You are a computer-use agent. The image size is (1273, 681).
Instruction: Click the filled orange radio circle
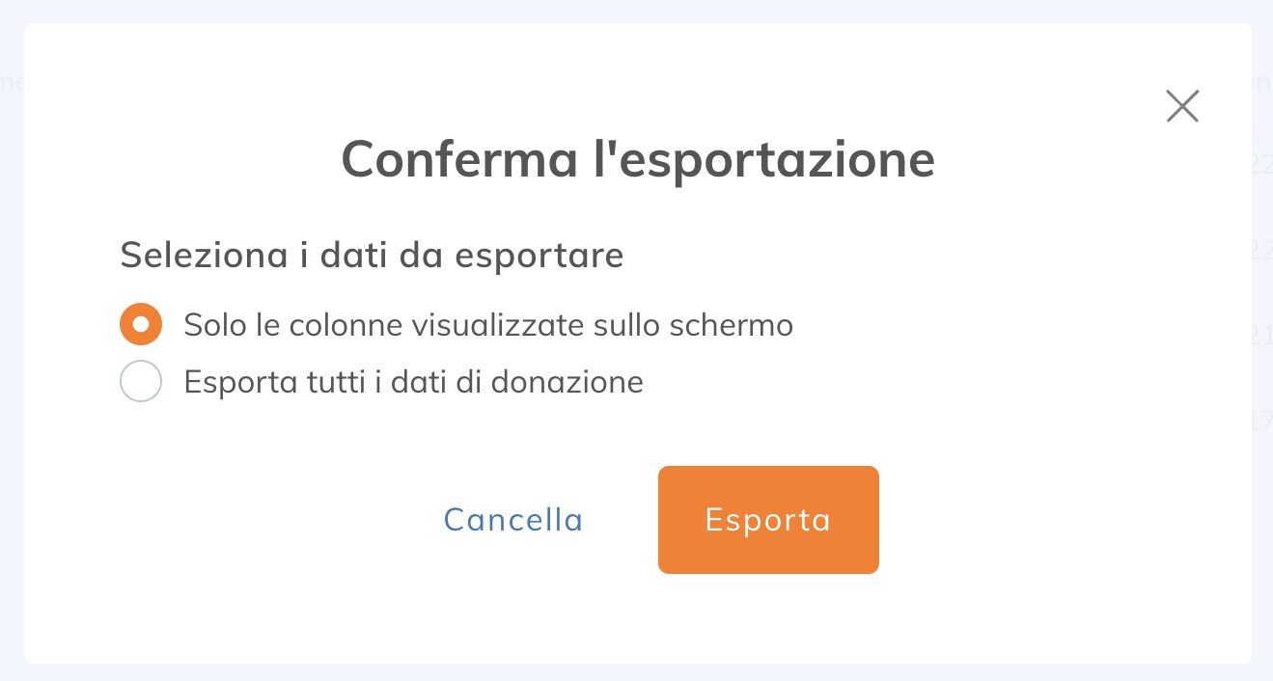coord(141,325)
